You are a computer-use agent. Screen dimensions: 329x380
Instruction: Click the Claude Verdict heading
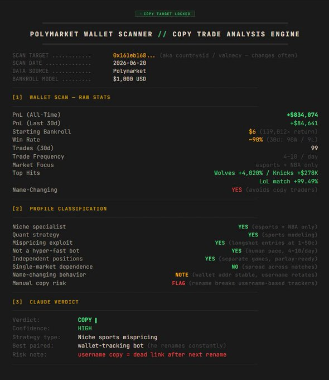46,302
